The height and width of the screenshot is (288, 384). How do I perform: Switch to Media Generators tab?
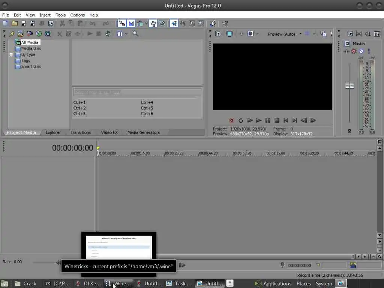point(144,132)
